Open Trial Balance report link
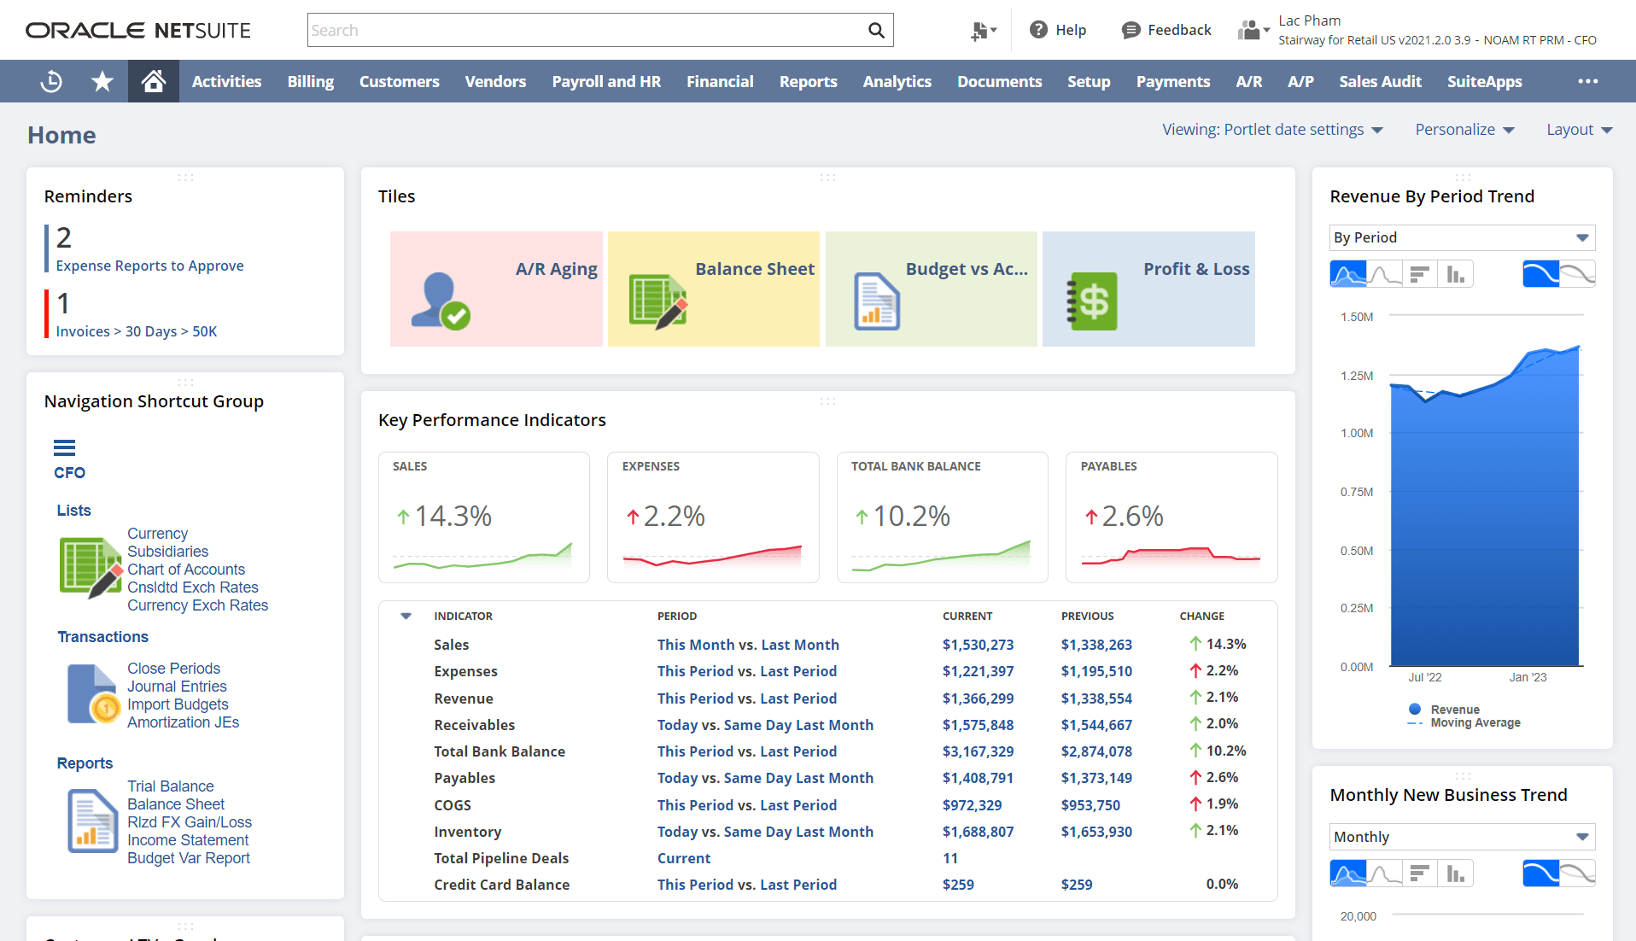Image resolution: width=1636 pixels, height=941 pixels. pos(171,786)
